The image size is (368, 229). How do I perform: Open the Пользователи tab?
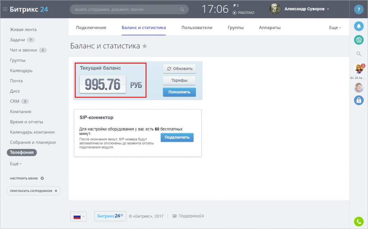(197, 28)
